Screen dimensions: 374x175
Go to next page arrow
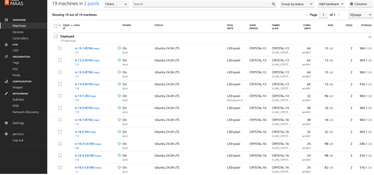pyautogui.click(x=339, y=15)
